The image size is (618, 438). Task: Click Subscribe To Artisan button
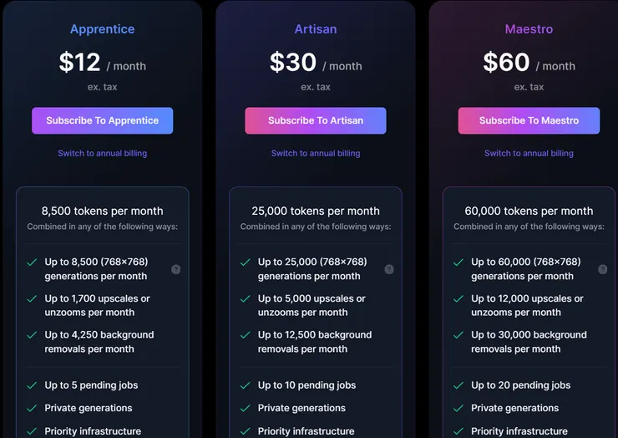316,120
